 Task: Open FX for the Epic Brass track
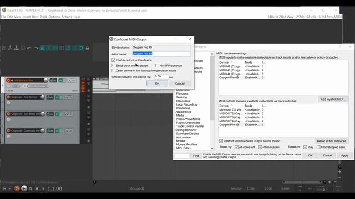57,114
